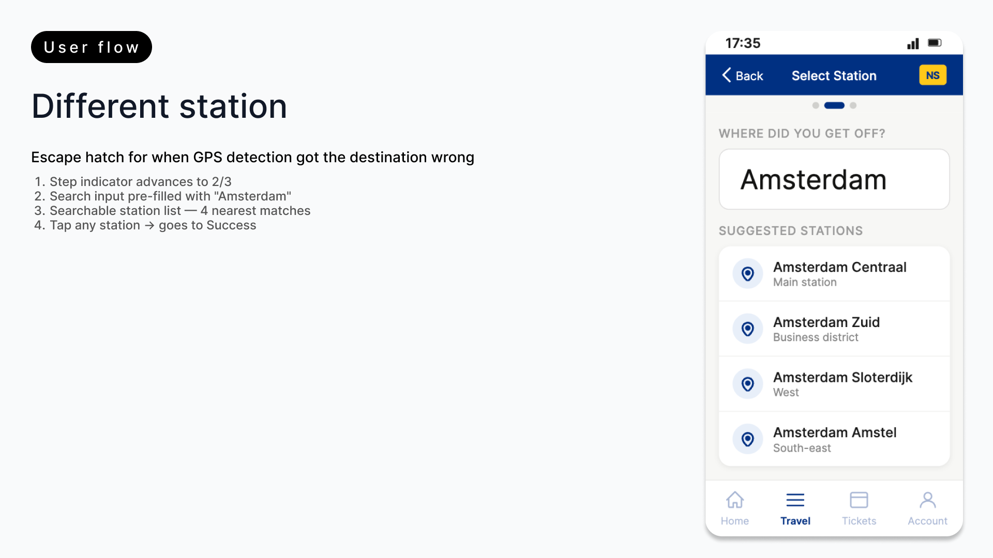Click the Back text in header

[749, 76]
